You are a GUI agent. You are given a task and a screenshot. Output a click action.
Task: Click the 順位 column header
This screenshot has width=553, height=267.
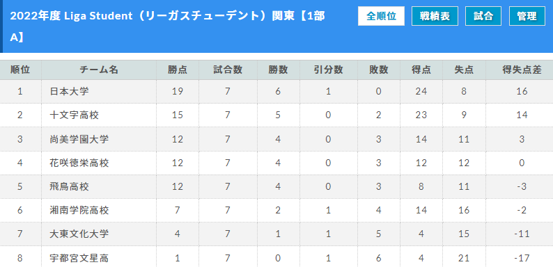click(20, 70)
